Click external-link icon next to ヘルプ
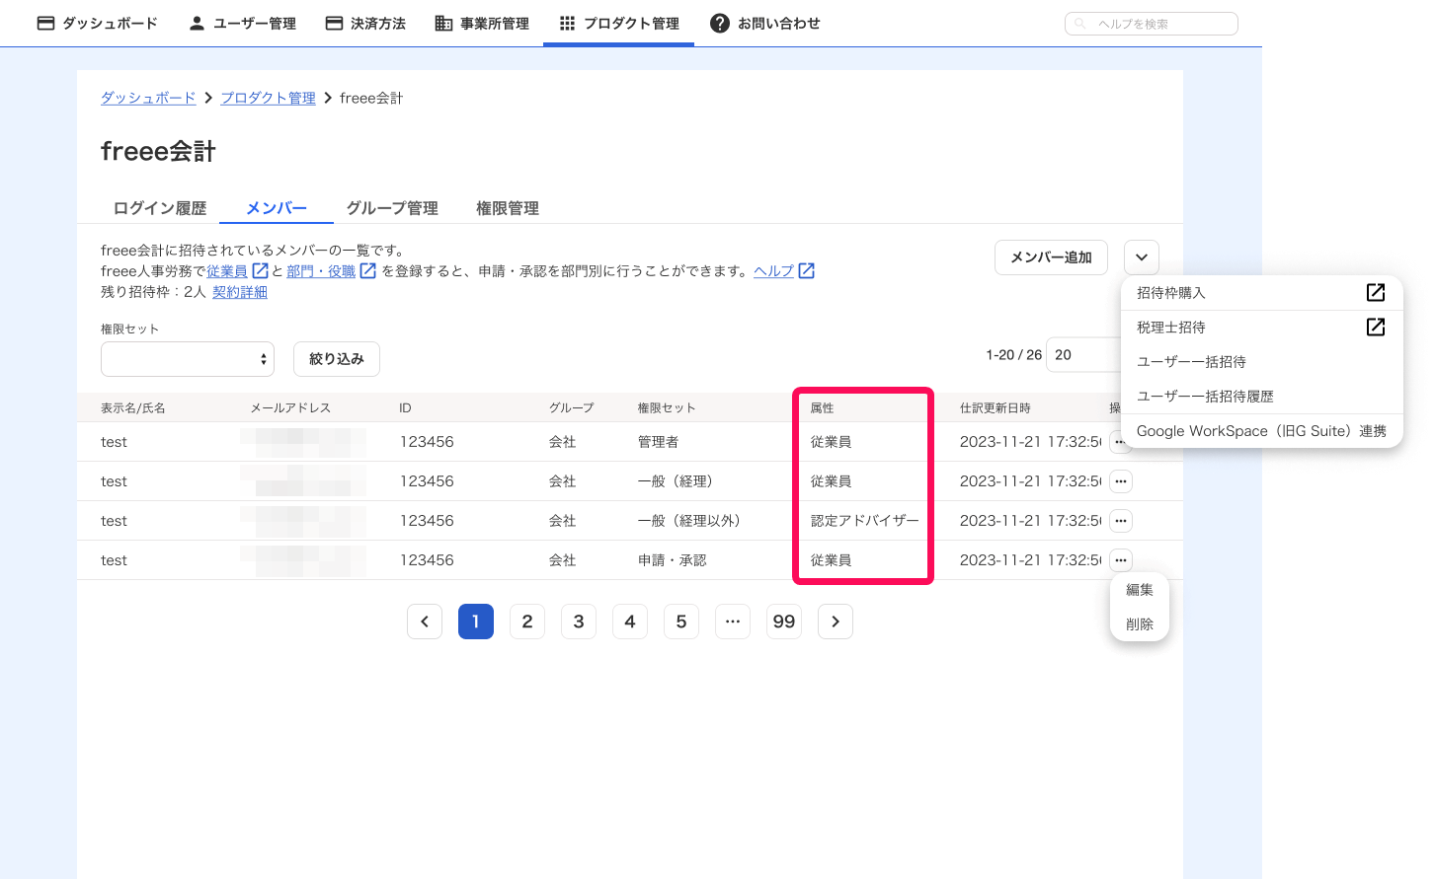Screen dimensions: 1435x879 click(806, 270)
